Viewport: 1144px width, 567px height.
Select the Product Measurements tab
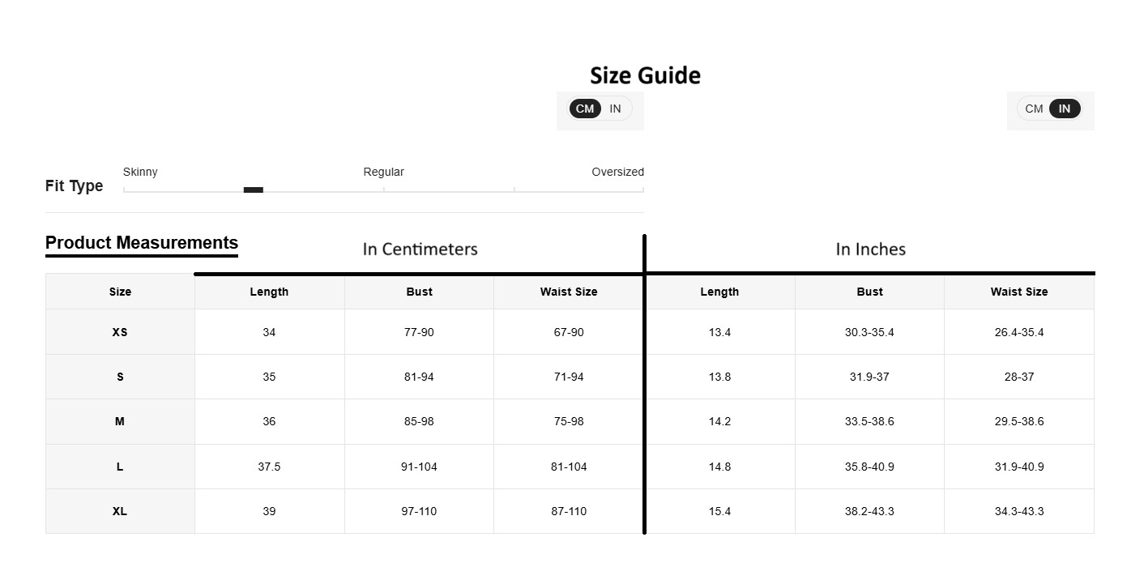(142, 243)
